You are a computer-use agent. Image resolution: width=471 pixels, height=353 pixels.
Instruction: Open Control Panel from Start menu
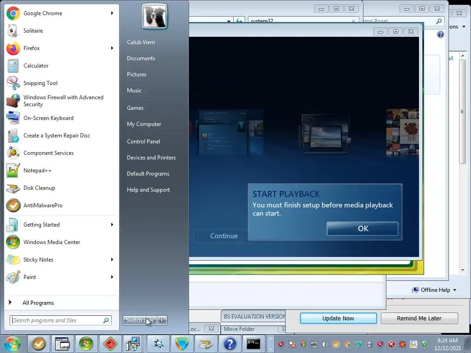144,142
